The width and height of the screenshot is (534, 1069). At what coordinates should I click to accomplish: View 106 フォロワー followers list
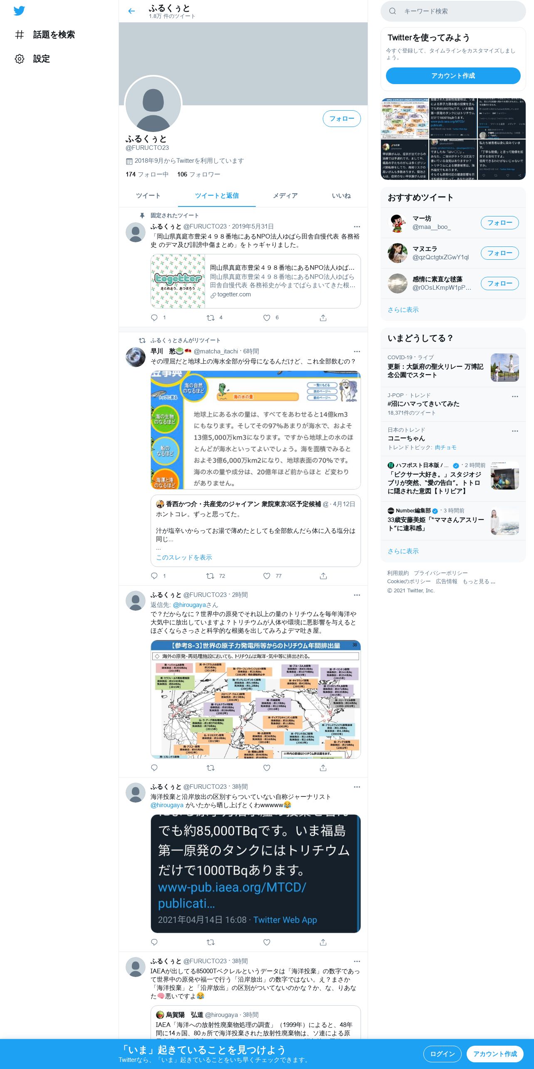coord(198,174)
